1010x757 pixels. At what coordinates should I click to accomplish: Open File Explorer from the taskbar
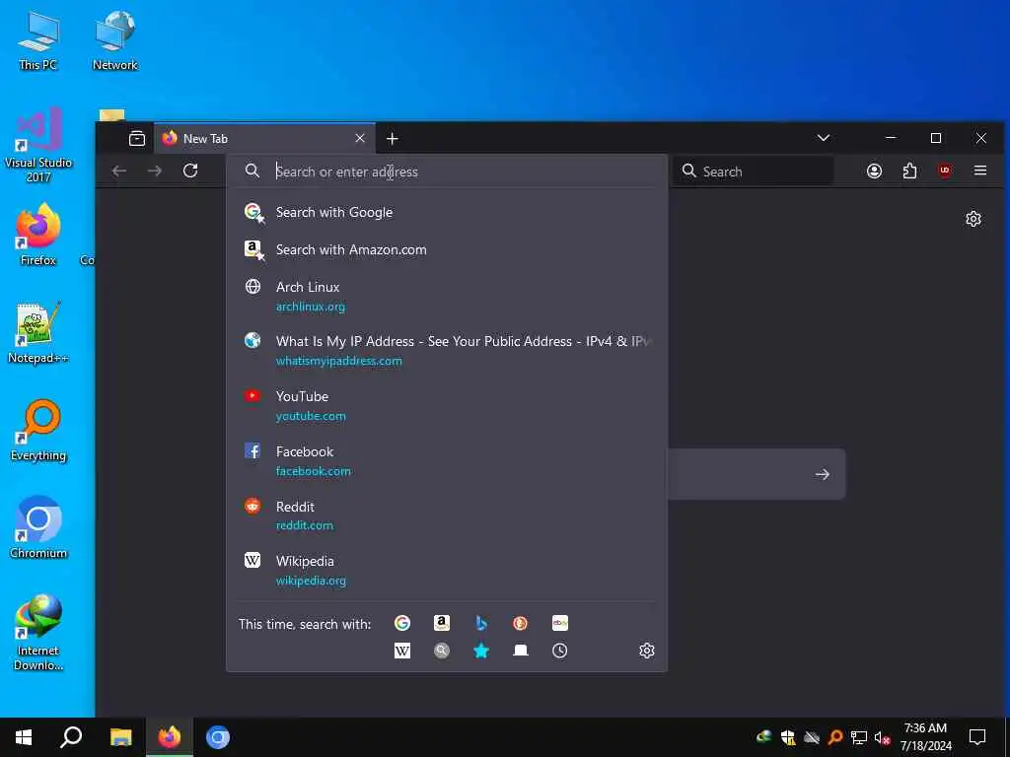click(x=120, y=737)
